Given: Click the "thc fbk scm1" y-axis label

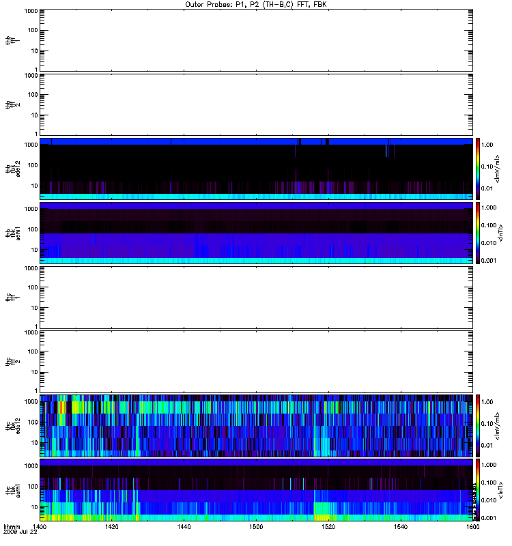Looking at the screenshot, I should 13,490.
